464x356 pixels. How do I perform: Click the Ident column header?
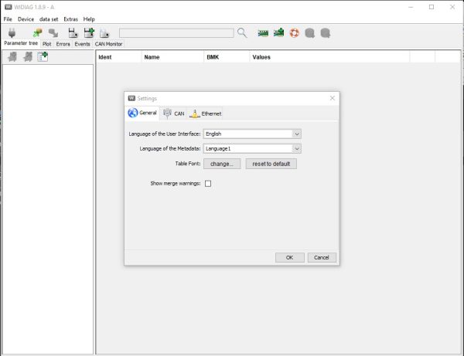point(118,57)
